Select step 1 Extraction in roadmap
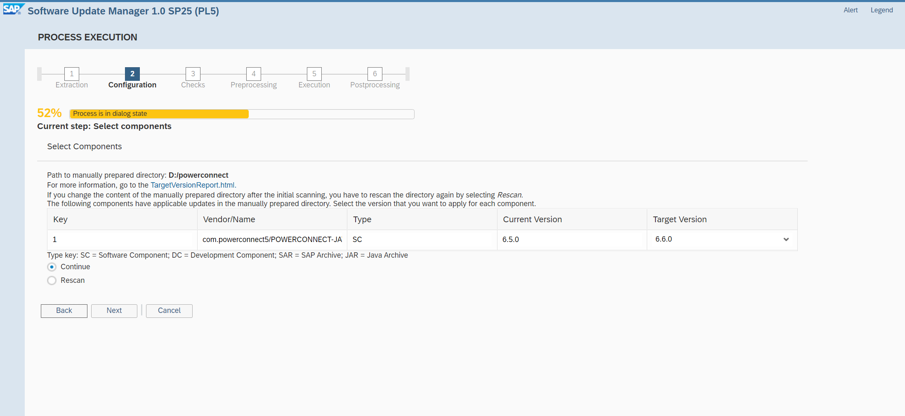 pyautogui.click(x=72, y=74)
